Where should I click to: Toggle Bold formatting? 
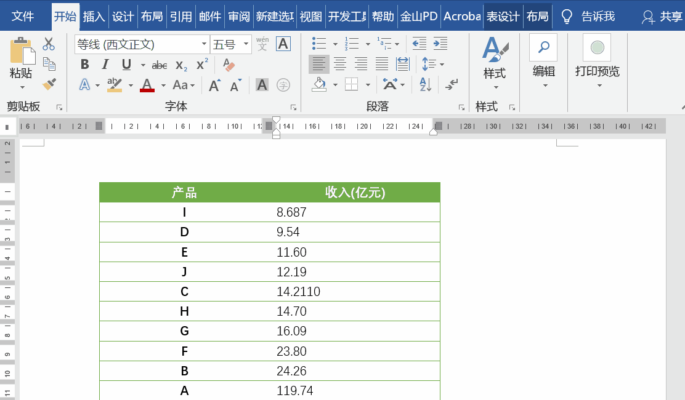(85, 65)
